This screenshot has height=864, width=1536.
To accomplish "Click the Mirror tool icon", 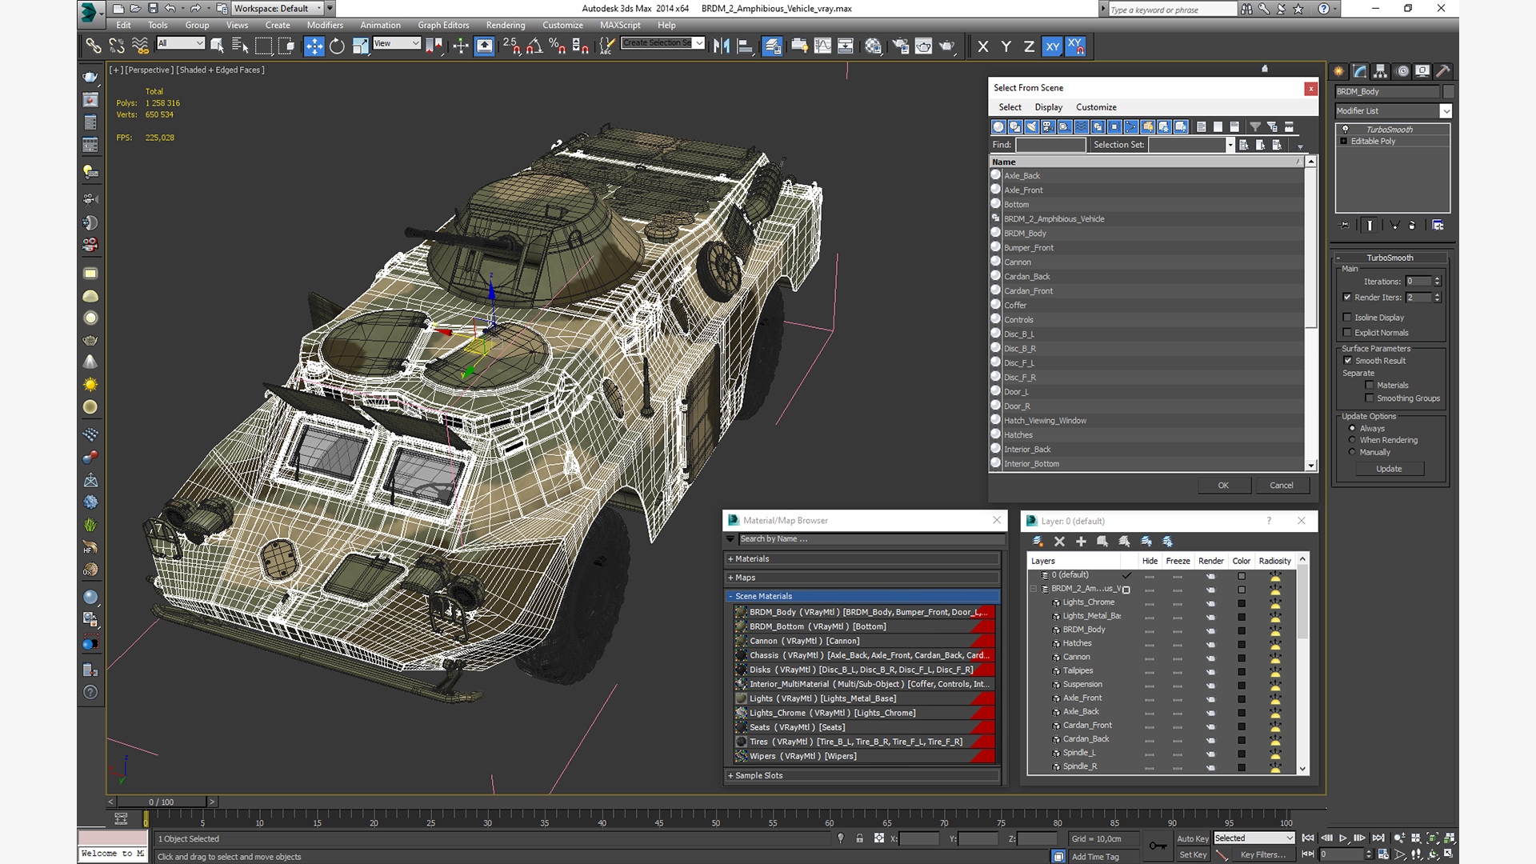I will point(722,46).
